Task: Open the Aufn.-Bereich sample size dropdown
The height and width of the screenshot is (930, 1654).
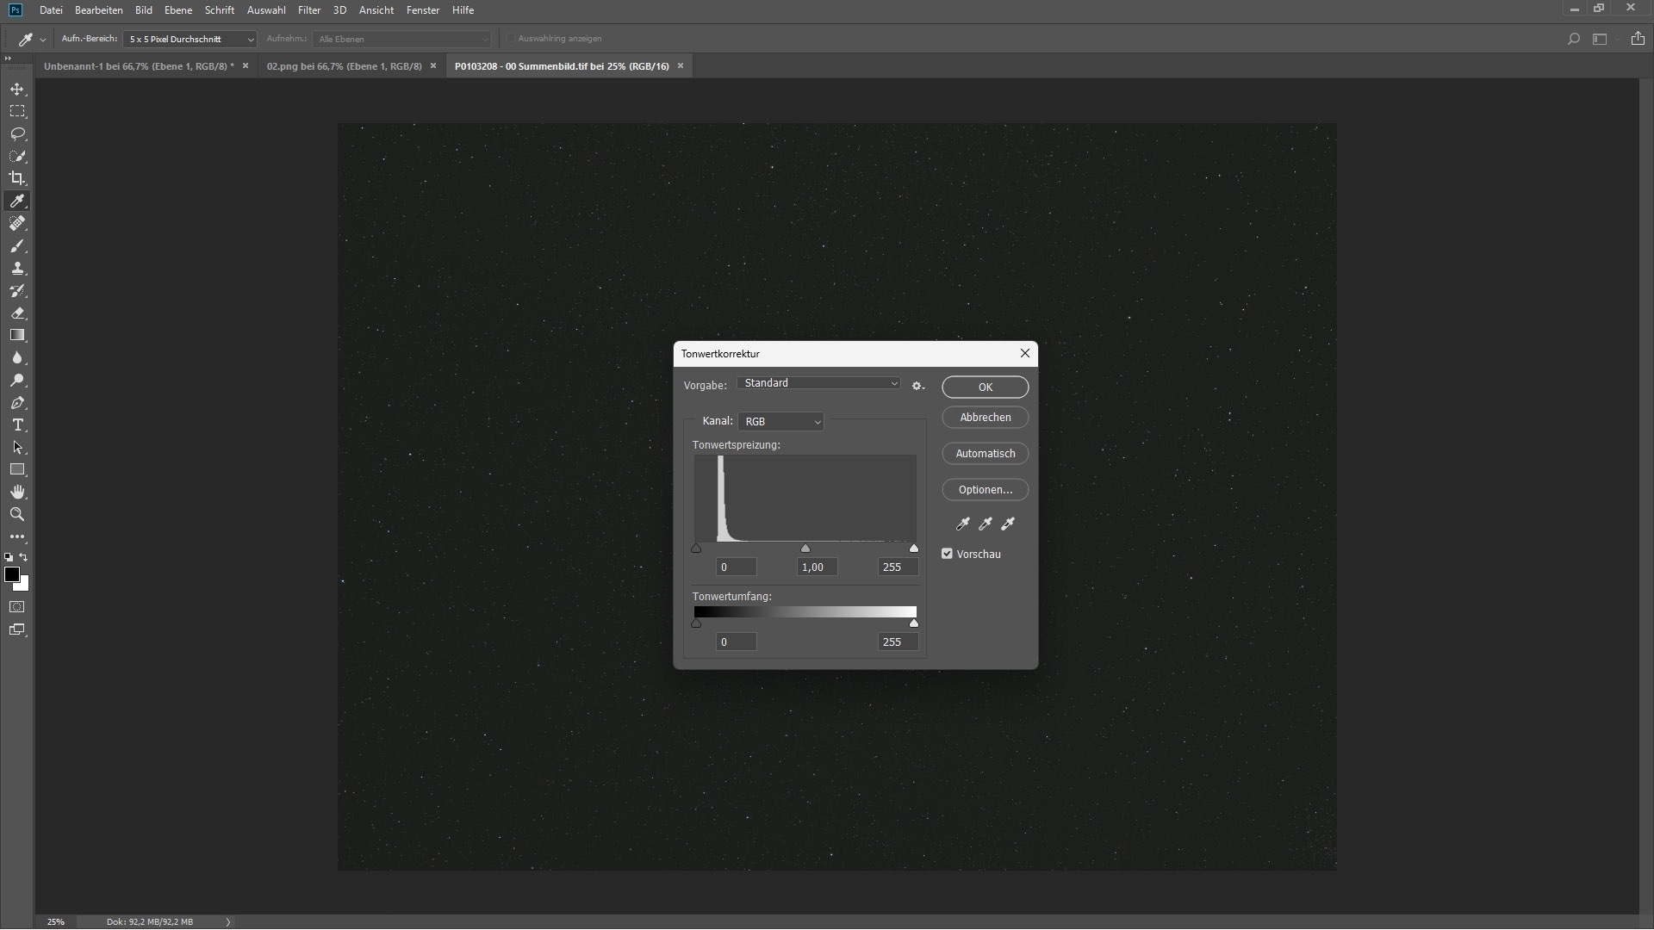Action: pyautogui.click(x=190, y=39)
